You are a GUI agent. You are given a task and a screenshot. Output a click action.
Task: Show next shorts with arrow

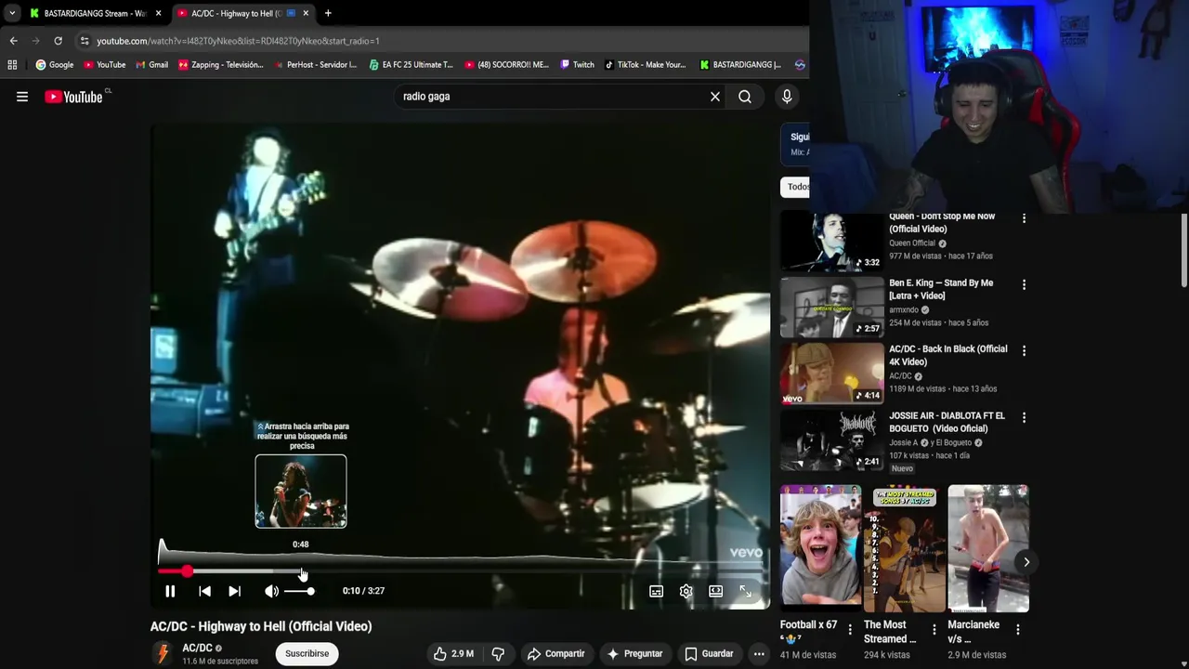pyautogui.click(x=1026, y=561)
